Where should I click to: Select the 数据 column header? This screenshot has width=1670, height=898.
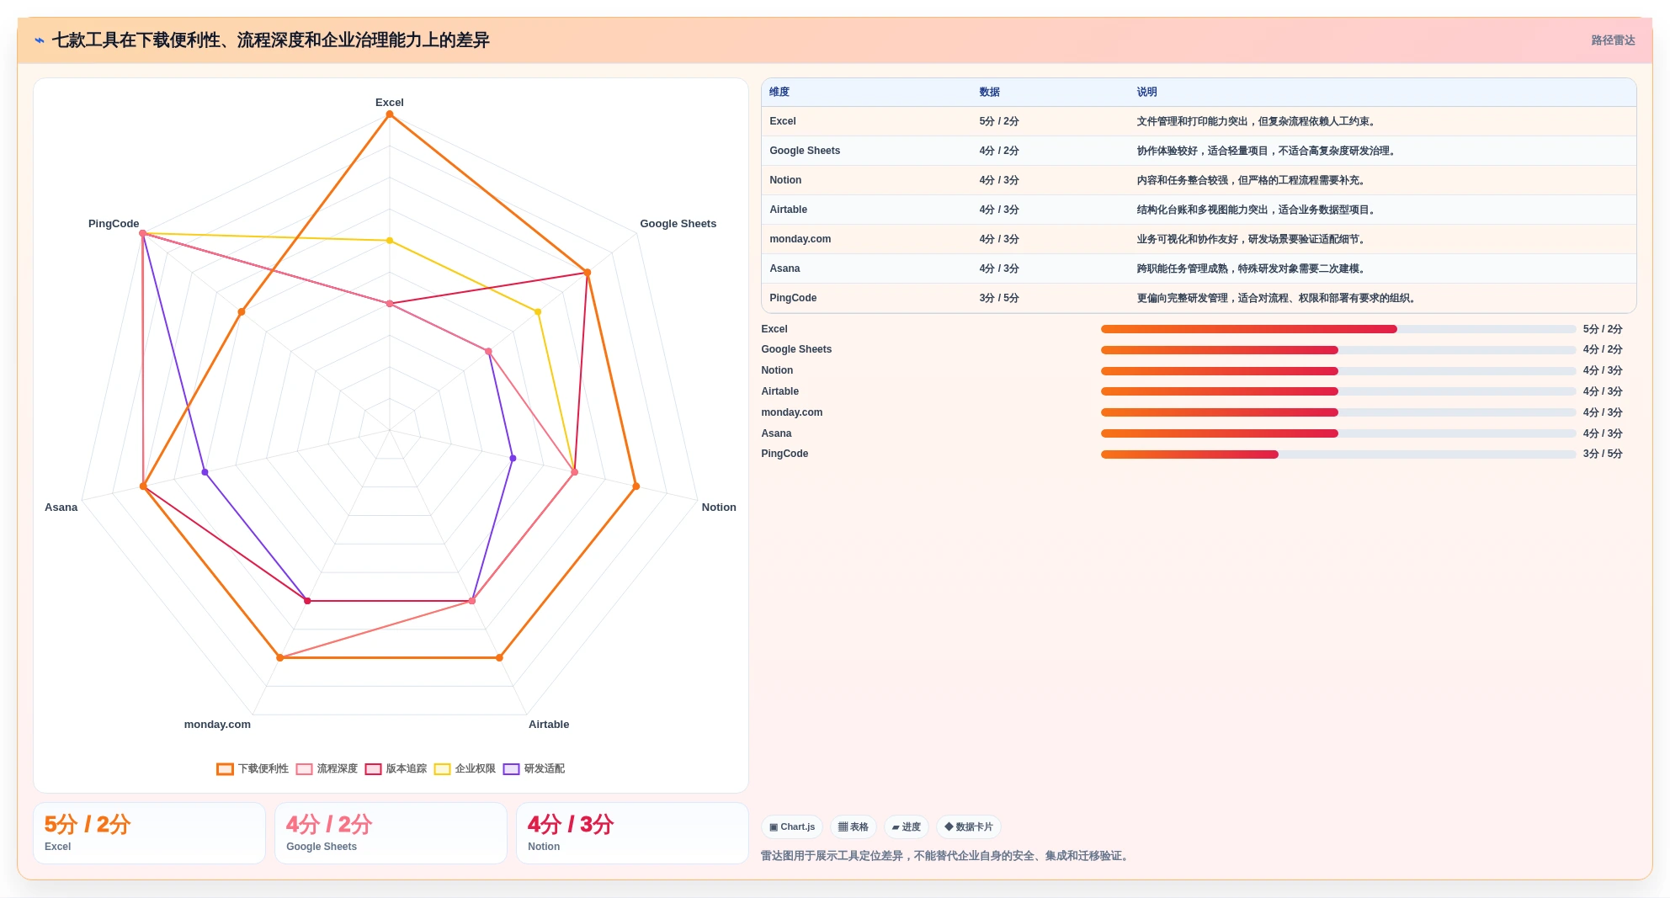click(989, 92)
